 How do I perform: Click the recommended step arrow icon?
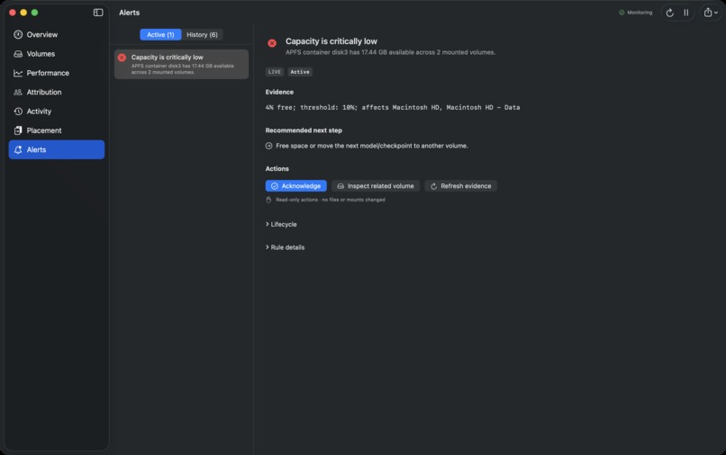[x=269, y=146]
